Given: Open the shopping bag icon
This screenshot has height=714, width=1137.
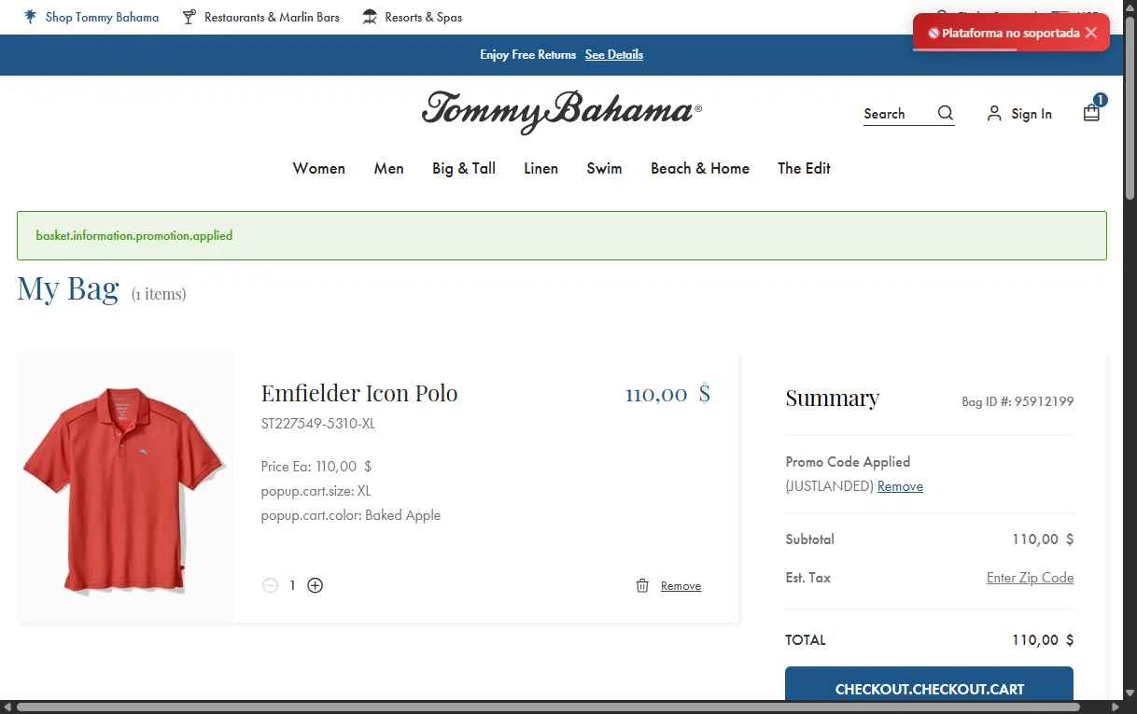Looking at the screenshot, I should 1091,112.
